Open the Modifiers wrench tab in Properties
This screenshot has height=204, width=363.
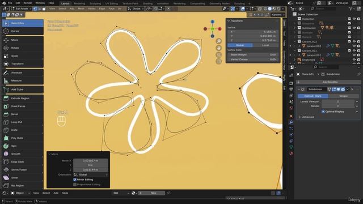[291, 122]
